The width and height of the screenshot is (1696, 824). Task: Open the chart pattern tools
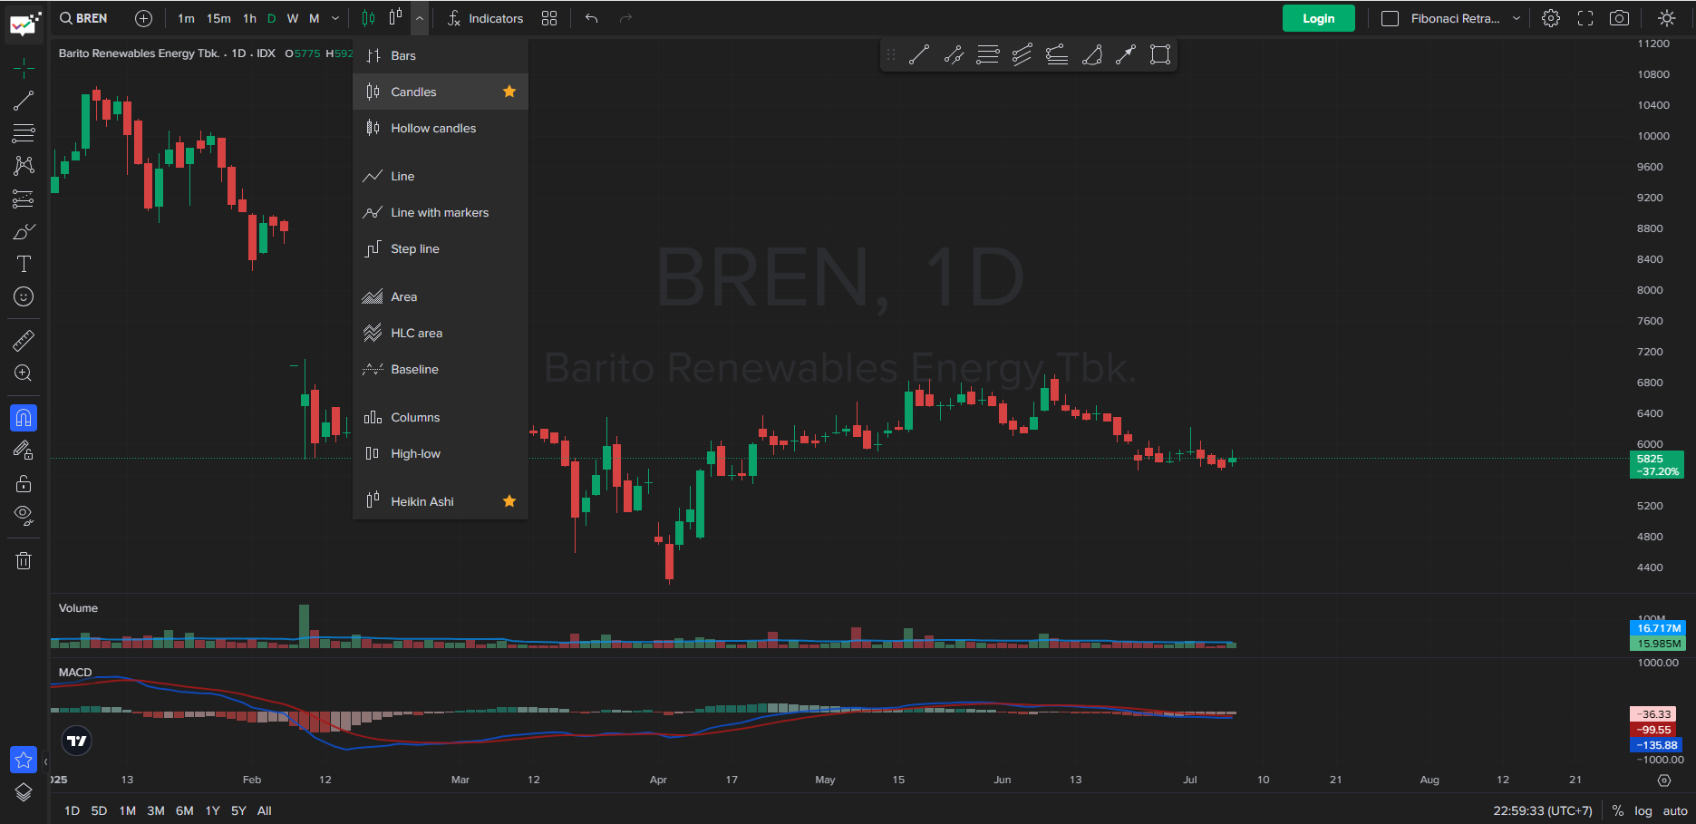[24, 166]
